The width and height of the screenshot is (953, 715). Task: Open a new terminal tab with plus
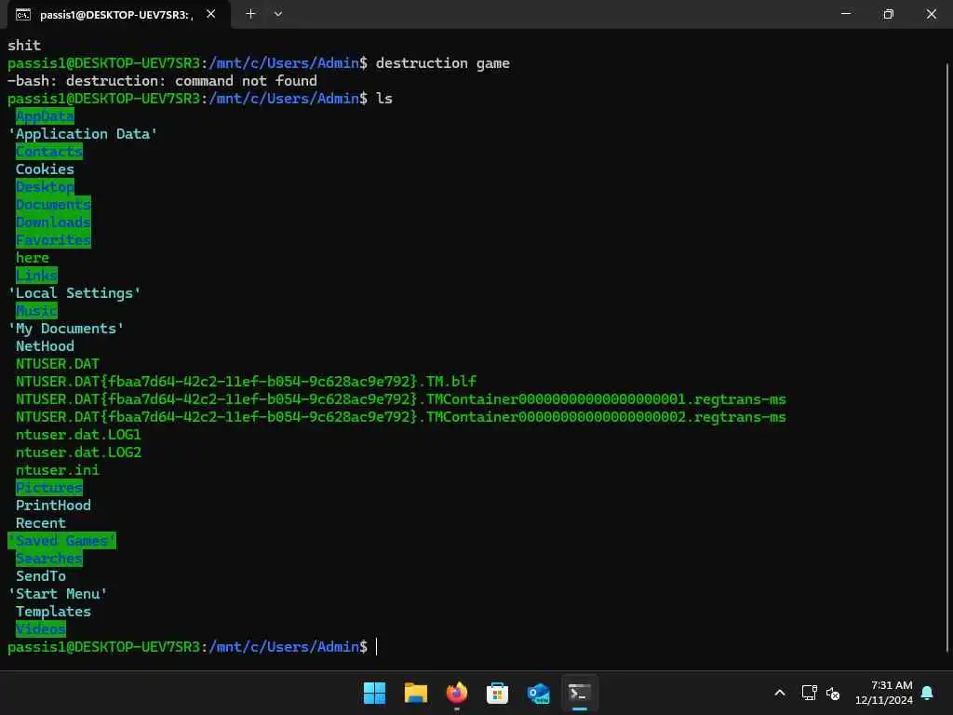coord(250,13)
